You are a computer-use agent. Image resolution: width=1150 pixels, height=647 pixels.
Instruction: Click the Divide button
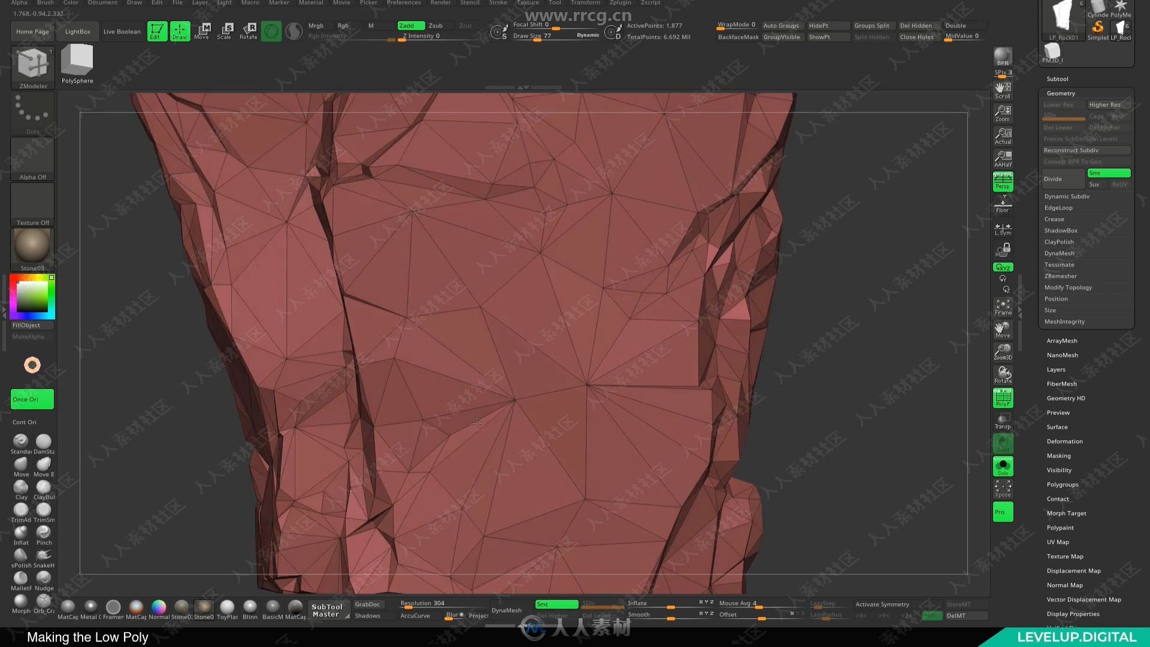coord(1064,179)
